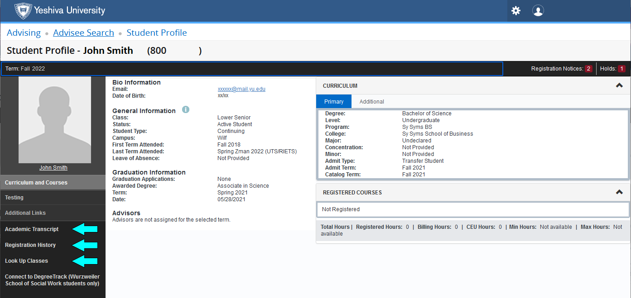Open the settings gear icon
This screenshot has height=298, width=631.
point(516,11)
